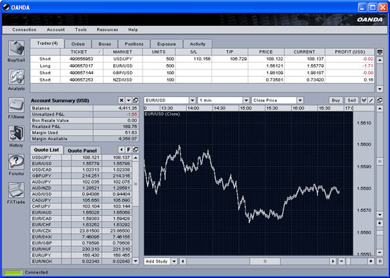
Task: Select the Short NZD/USD trade row
Action: 202,80
